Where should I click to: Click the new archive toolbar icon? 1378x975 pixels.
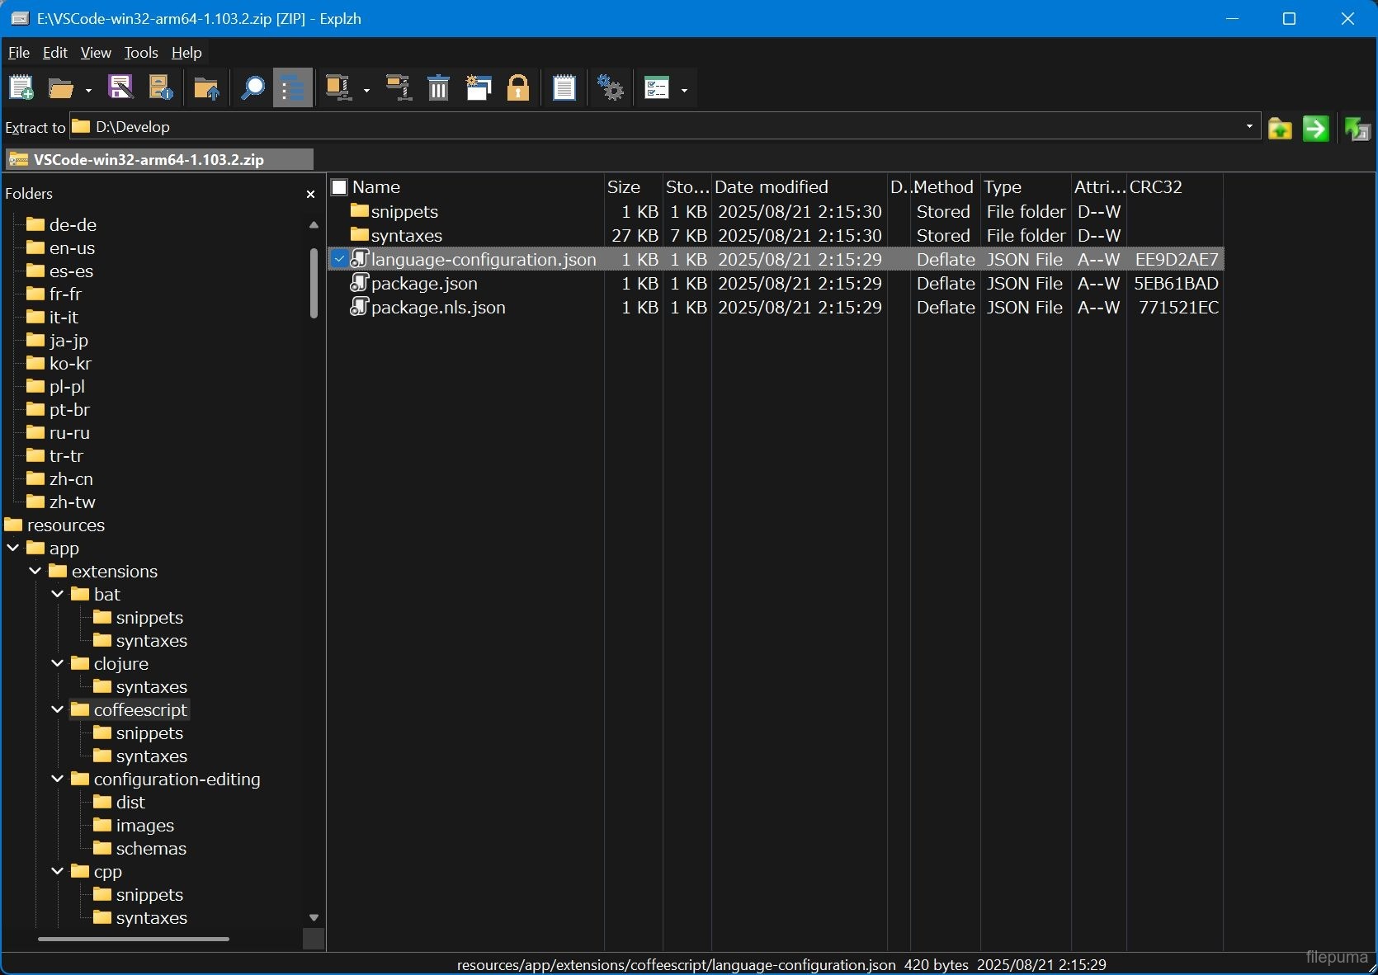tap(21, 87)
